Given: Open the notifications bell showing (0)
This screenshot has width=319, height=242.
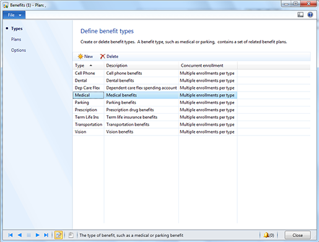Looking at the screenshot, I should (x=269, y=235).
